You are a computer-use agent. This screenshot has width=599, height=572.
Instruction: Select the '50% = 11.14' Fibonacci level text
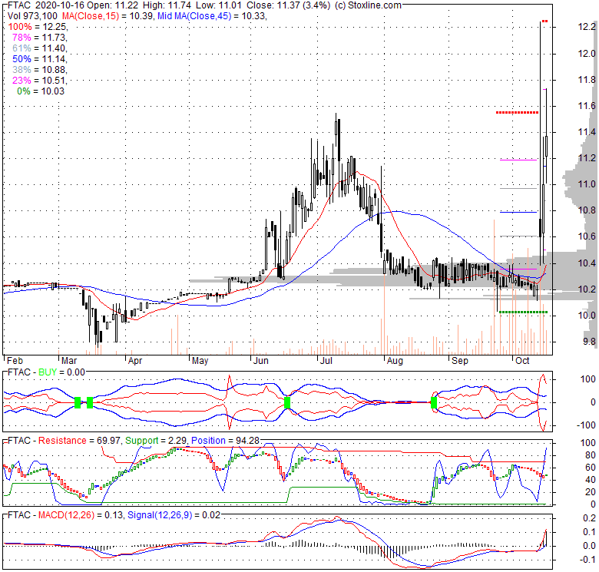[x=40, y=59]
